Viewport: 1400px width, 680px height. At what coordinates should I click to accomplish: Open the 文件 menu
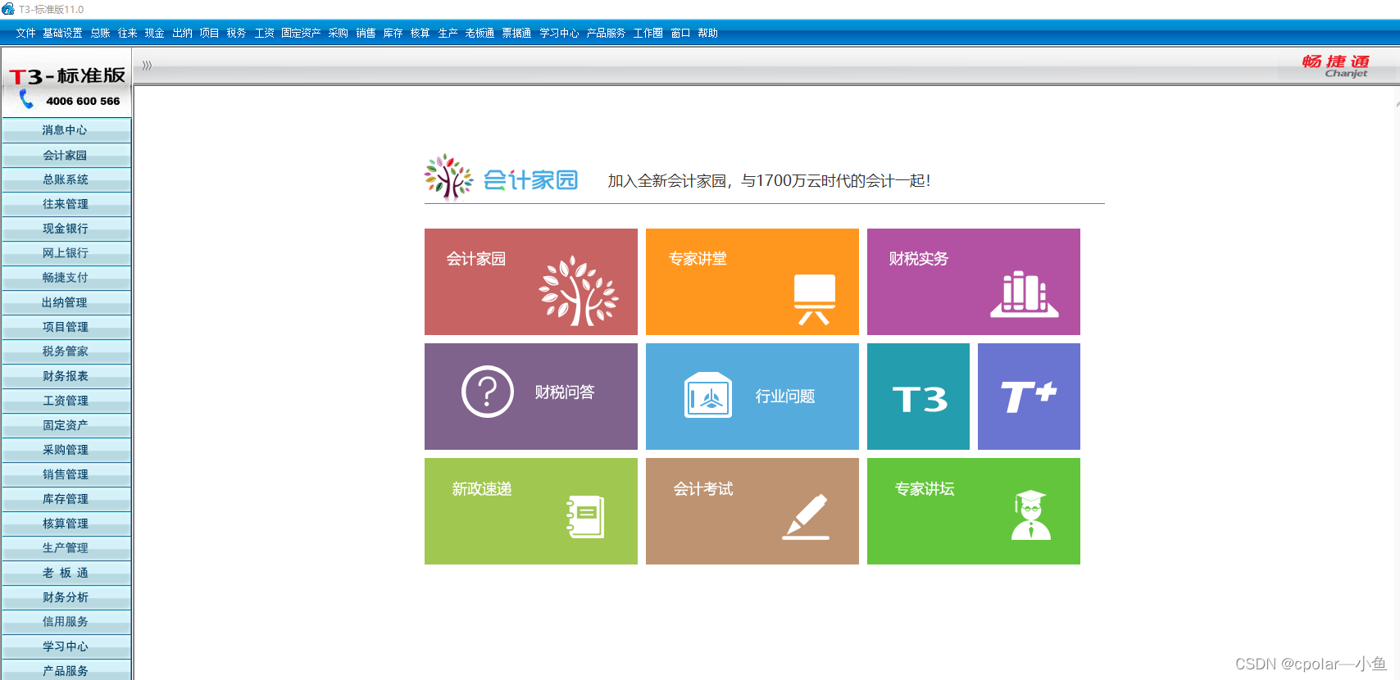(25, 33)
